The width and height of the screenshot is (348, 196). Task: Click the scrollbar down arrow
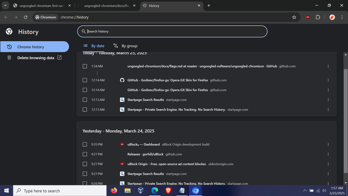[346, 183]
